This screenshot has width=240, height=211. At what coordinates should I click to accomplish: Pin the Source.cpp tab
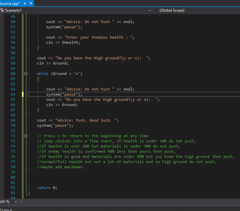pyautogui.click(x=25, y=3)
